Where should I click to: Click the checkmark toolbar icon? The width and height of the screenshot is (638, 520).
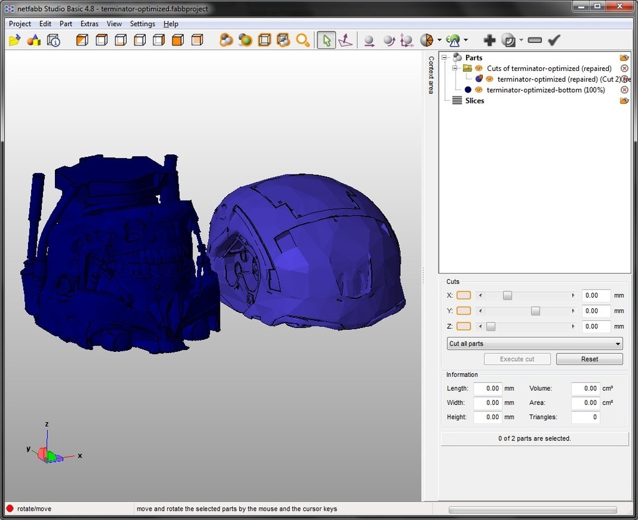coord(554,40)
